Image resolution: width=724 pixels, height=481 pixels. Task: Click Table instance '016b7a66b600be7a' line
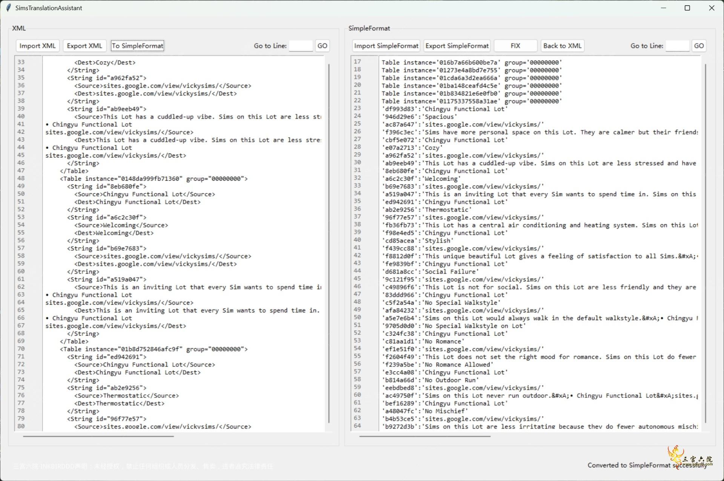click(x=472, y=63)
